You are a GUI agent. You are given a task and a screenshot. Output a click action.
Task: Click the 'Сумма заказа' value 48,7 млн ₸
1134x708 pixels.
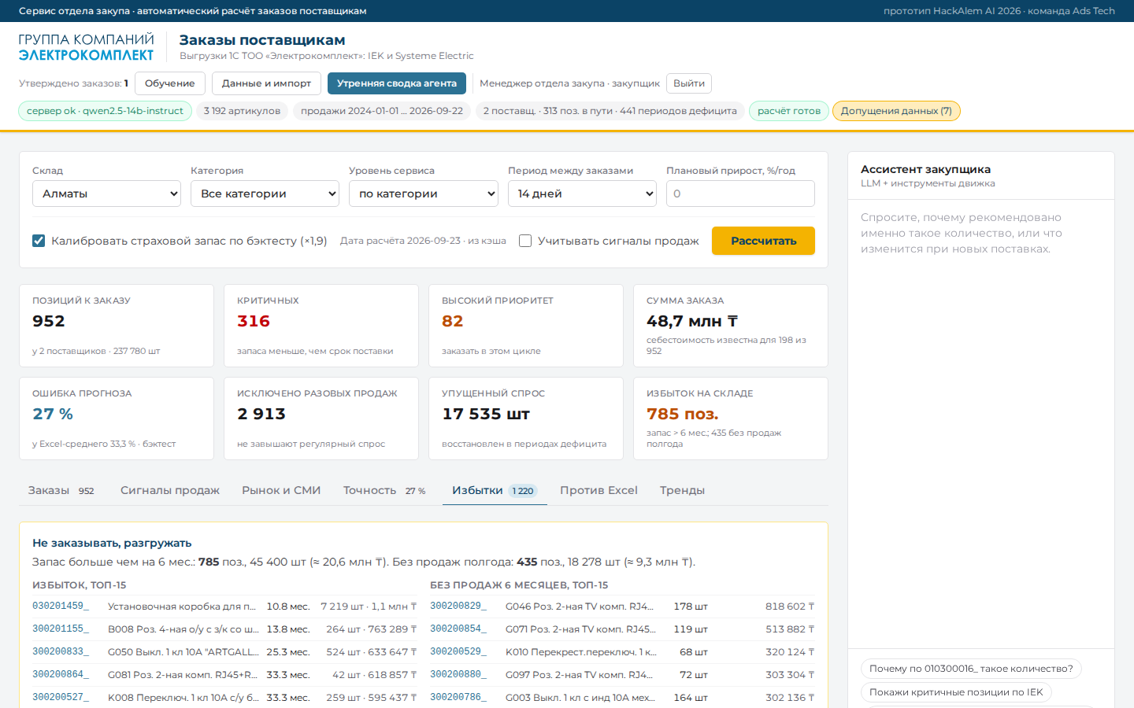click(x=692, y=321)
